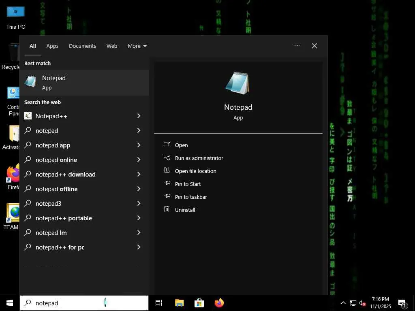
Task: Click the Notepad title in preview pane
Action: (238, 107)
